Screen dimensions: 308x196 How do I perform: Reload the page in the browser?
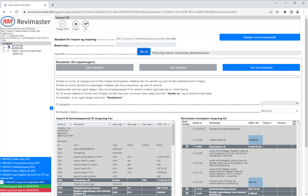tap(17, 12)
